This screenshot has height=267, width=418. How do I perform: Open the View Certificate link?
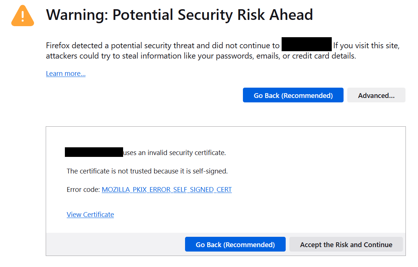pyautogui.click(x=90, y=214)
